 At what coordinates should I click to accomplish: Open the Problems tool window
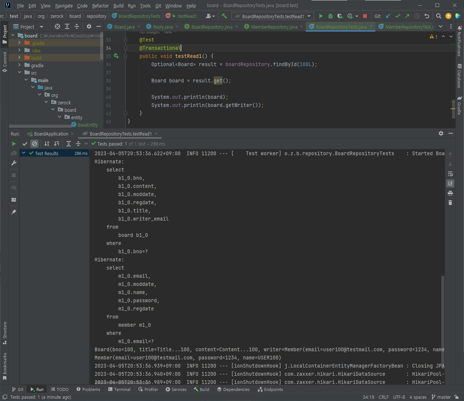(88, 389)
